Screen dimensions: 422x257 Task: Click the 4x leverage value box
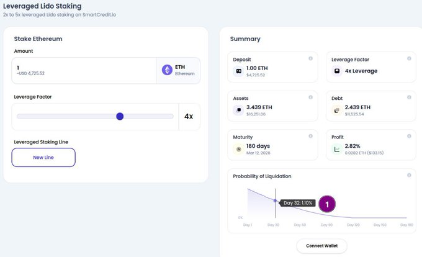(x=189, y=117)
